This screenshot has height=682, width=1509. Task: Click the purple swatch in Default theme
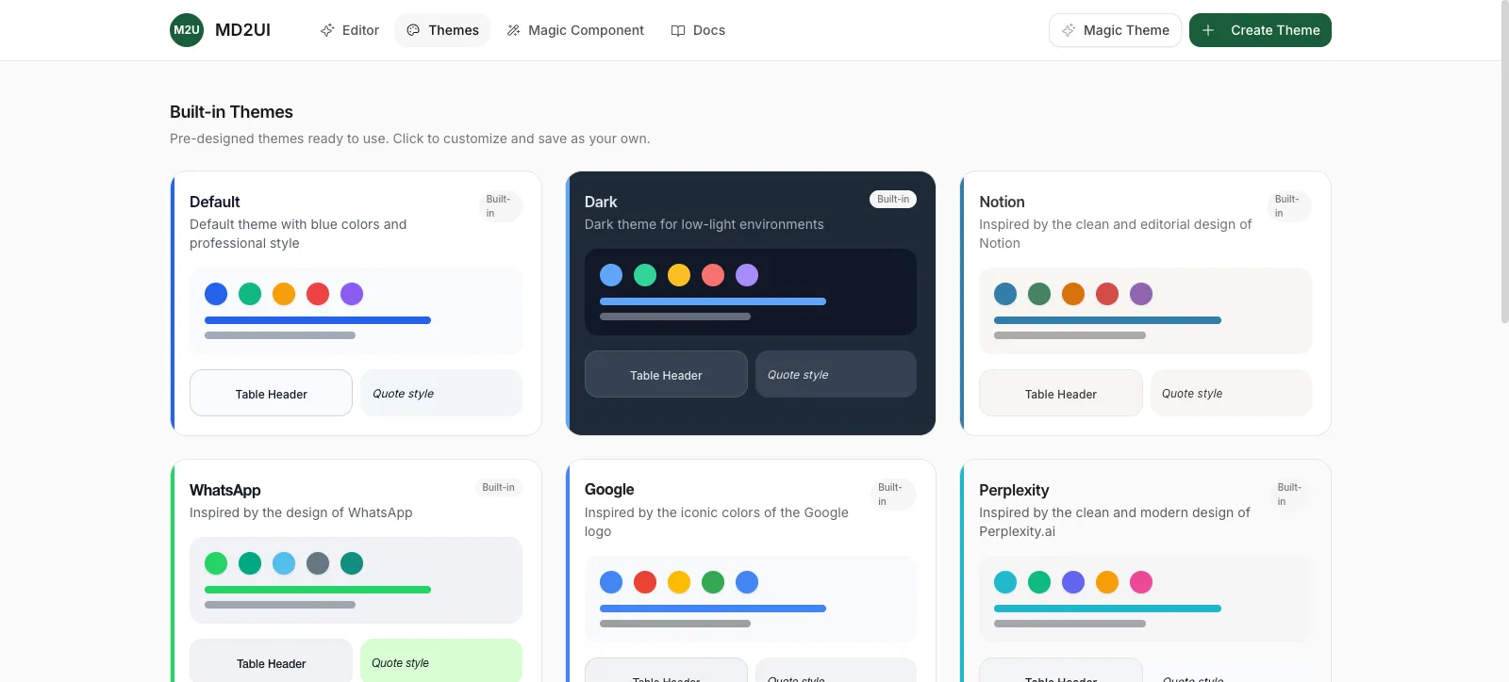click(352, 294)
